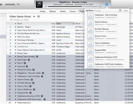Open arrow menu for Simon's Town row
This screenshot has width=133, height=104.
click(x=31, y=86)
